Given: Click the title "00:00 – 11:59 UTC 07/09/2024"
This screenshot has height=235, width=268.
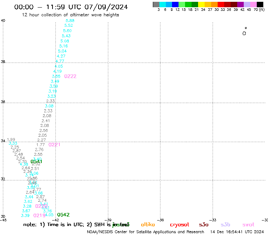Looking at the screenshot, I should pos(71,7).
